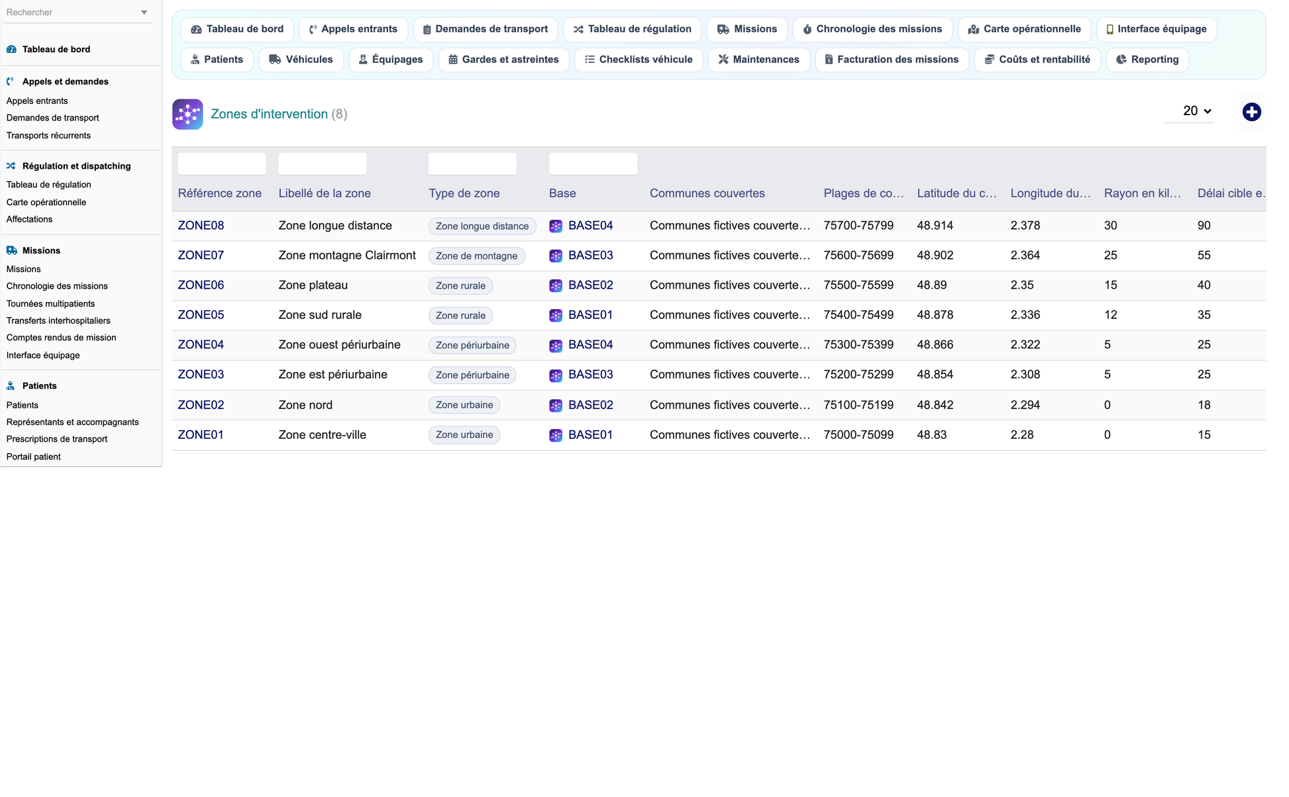Click the Type de zone filter field
This screenshot has height=797, width=1289.
(x=472, y=164)
